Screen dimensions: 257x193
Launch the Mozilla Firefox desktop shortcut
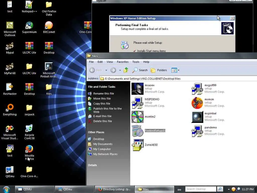(29, 153)
